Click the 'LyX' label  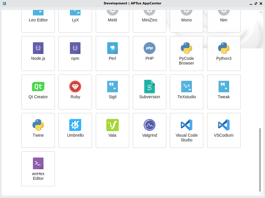coord(75,20)
